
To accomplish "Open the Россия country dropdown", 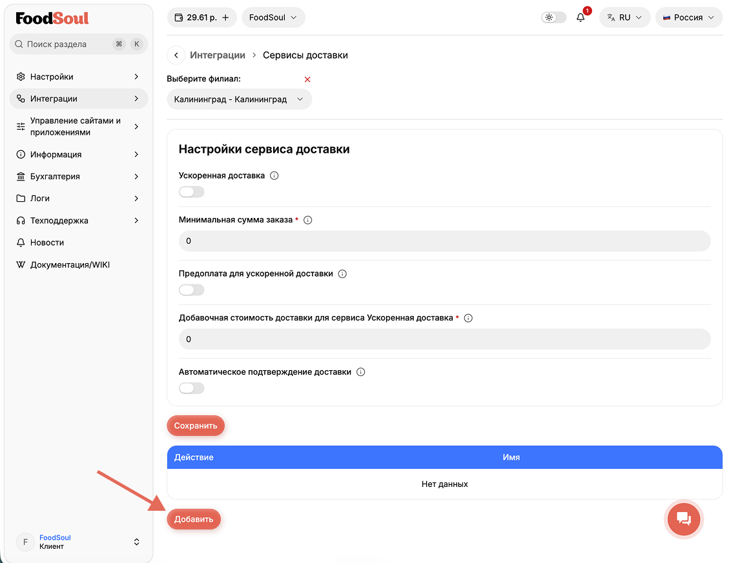I will coord(688,17).
